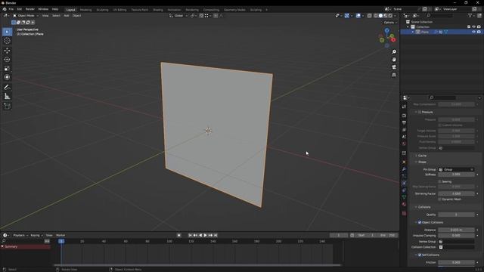Toggle render camera of Plane object
This screenshot has height=272, width=484.
point(479,32)
